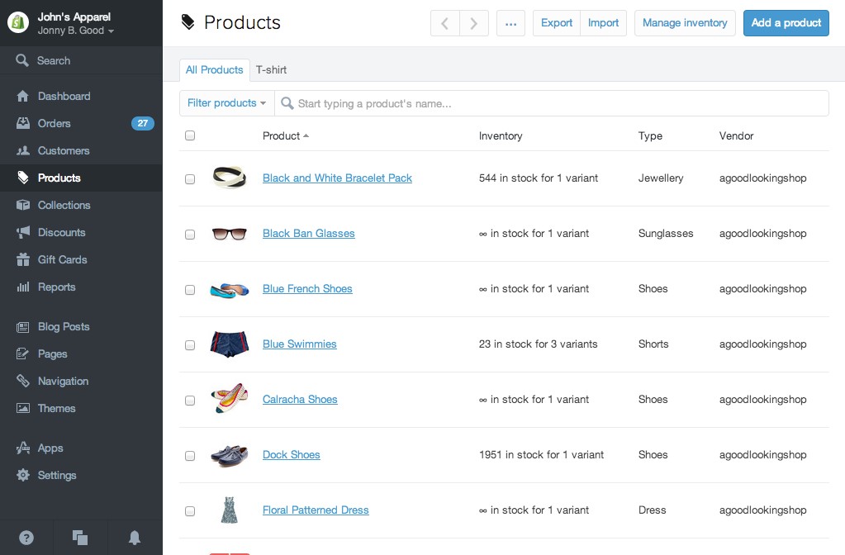Open the Jonny B. Good account dropdown
The image size is (845, 555).
pyautogui.click(x=75, y=31)
